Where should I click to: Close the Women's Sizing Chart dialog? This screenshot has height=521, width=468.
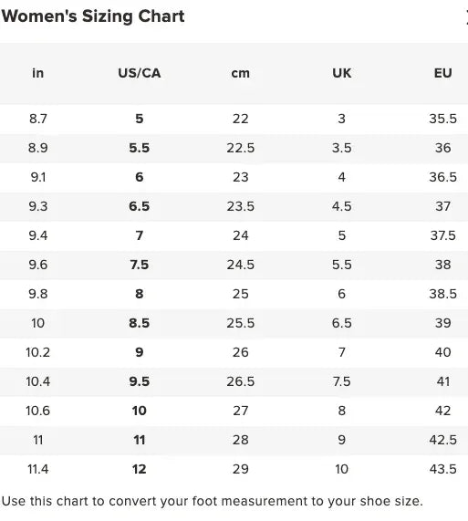tap(466, 17)
